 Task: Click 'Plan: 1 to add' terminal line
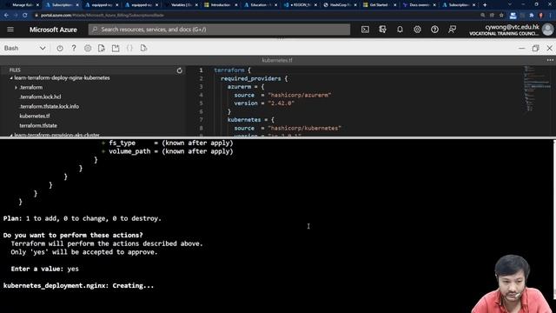83,218
